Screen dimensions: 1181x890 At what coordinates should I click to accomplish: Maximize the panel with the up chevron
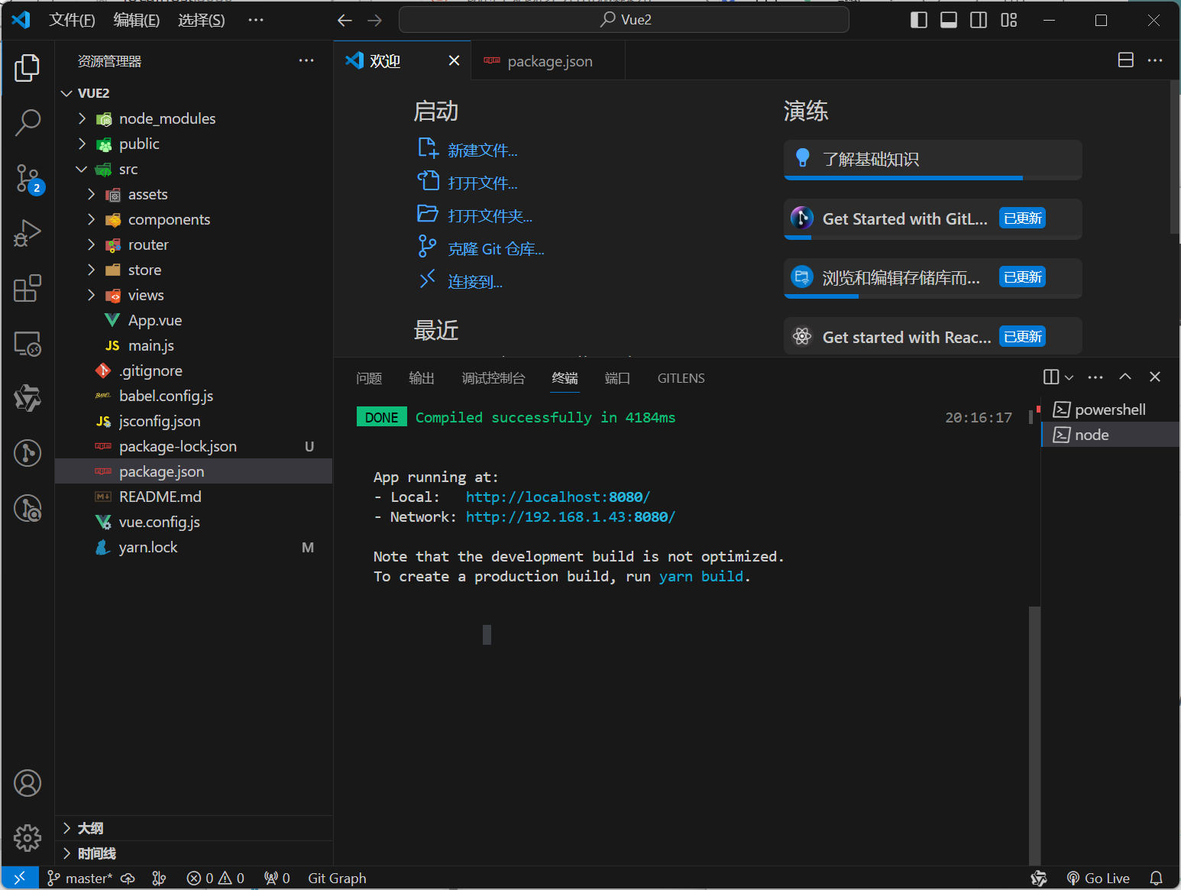1125,377
